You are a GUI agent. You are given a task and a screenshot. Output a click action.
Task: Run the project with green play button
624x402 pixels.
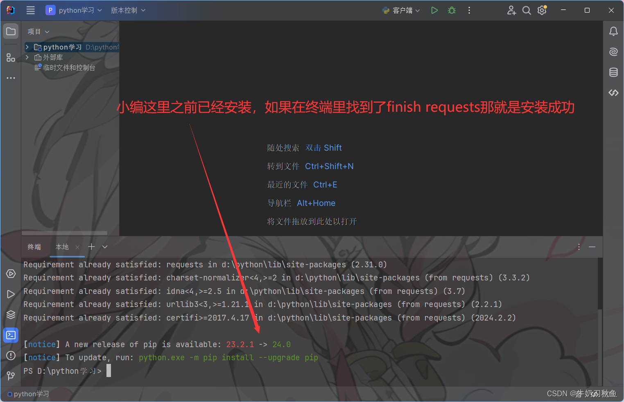pyautogui.click(x=434, y=10)
